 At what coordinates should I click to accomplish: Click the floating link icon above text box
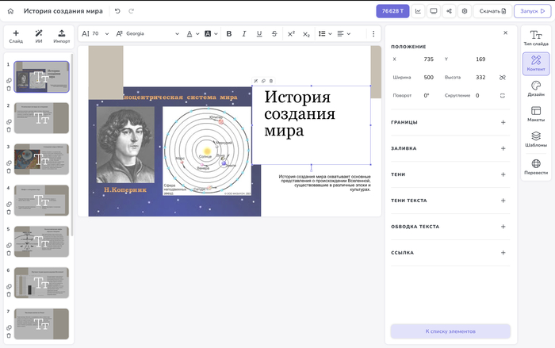coord(263,81)
